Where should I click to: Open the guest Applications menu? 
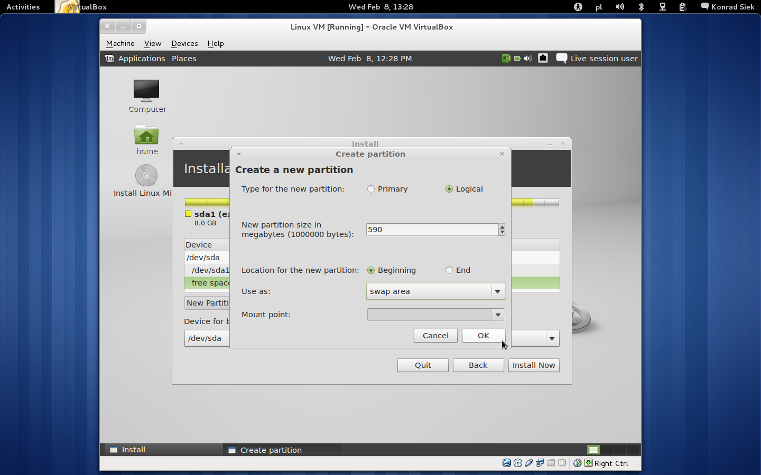coord(142,59)
